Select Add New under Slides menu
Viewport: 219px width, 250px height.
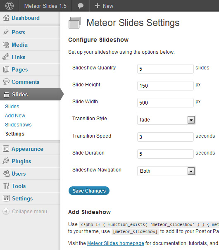pos(15,116)
